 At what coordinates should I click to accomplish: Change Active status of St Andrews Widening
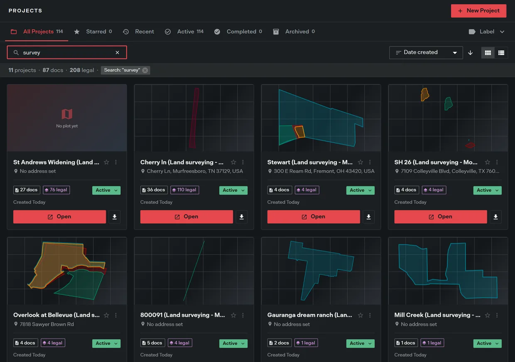point(106,190)
